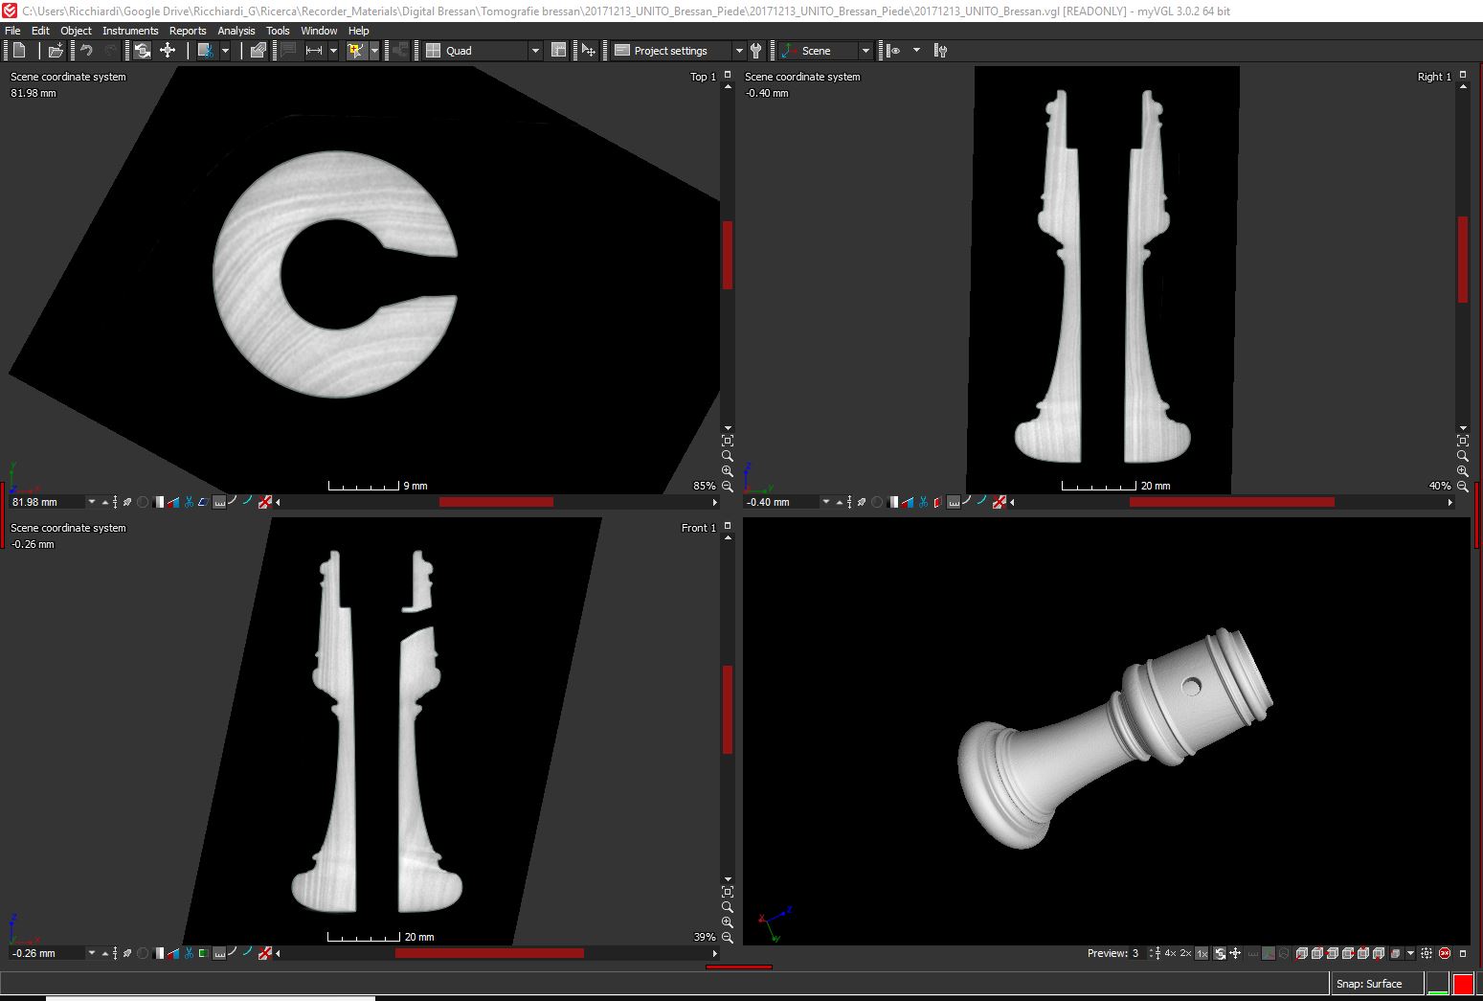Expand the Project settings dropdown
Screen dimensions: 1483x1001
738,51
